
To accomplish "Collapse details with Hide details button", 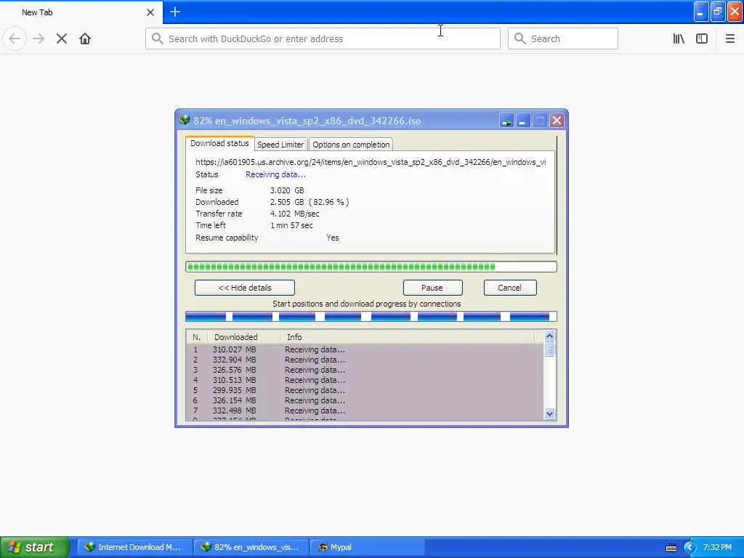I will click(245, 288).
